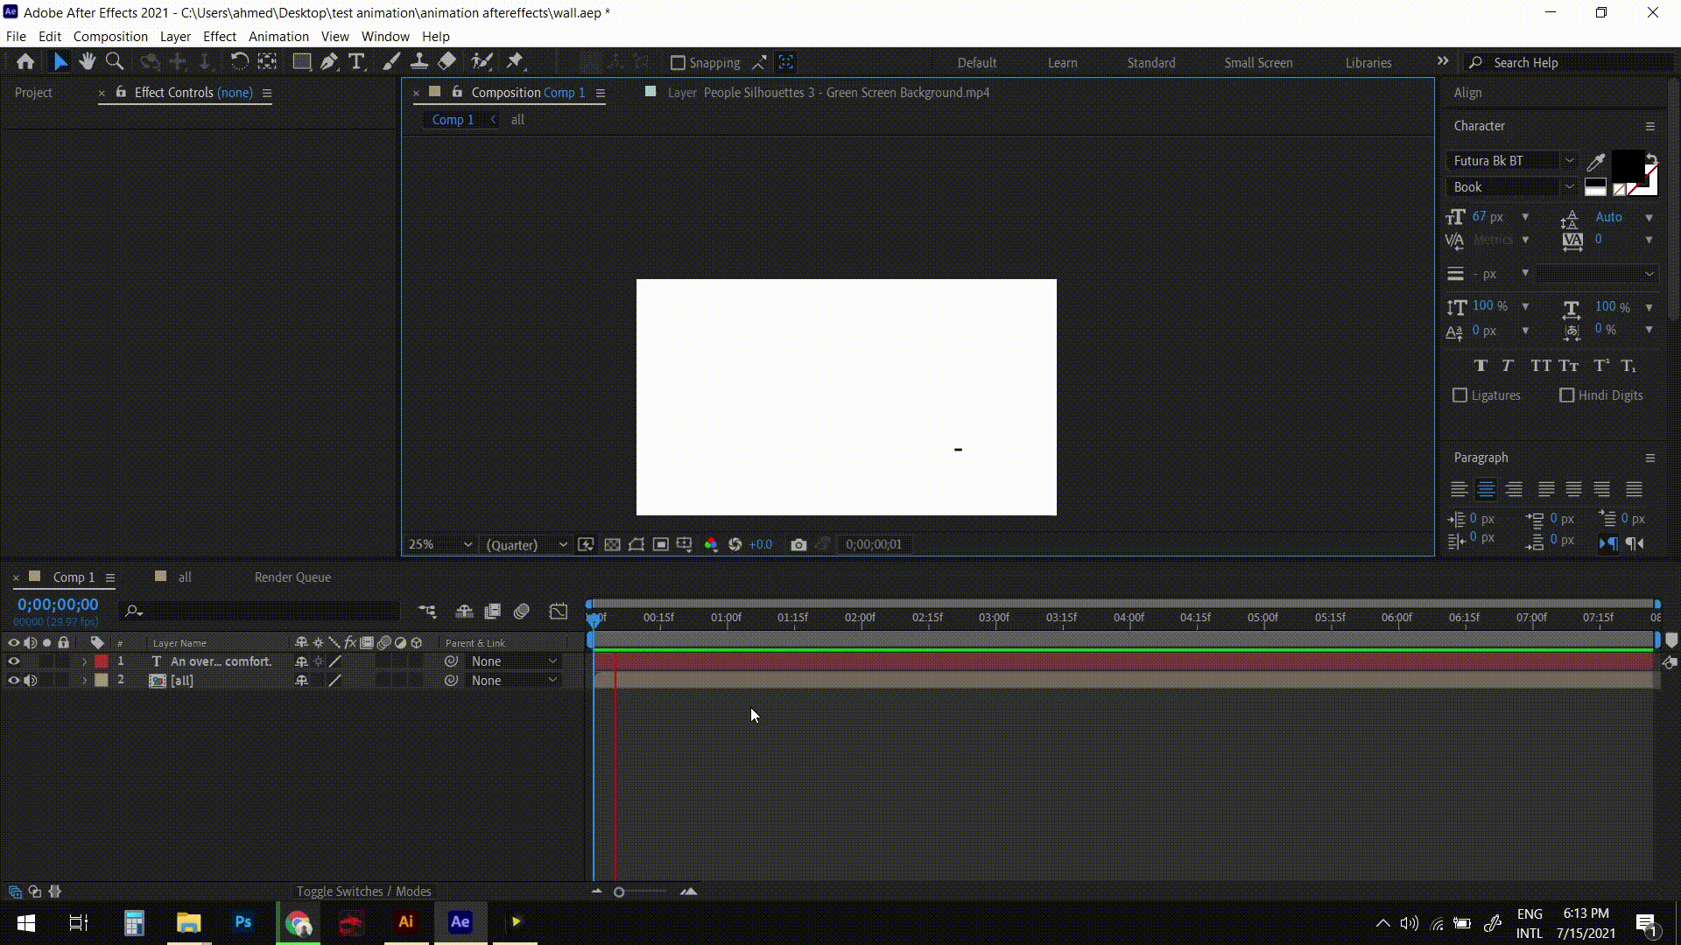Select the Pen tool
The width and height of the screenshot is (1681, 945).
point(329,62)
